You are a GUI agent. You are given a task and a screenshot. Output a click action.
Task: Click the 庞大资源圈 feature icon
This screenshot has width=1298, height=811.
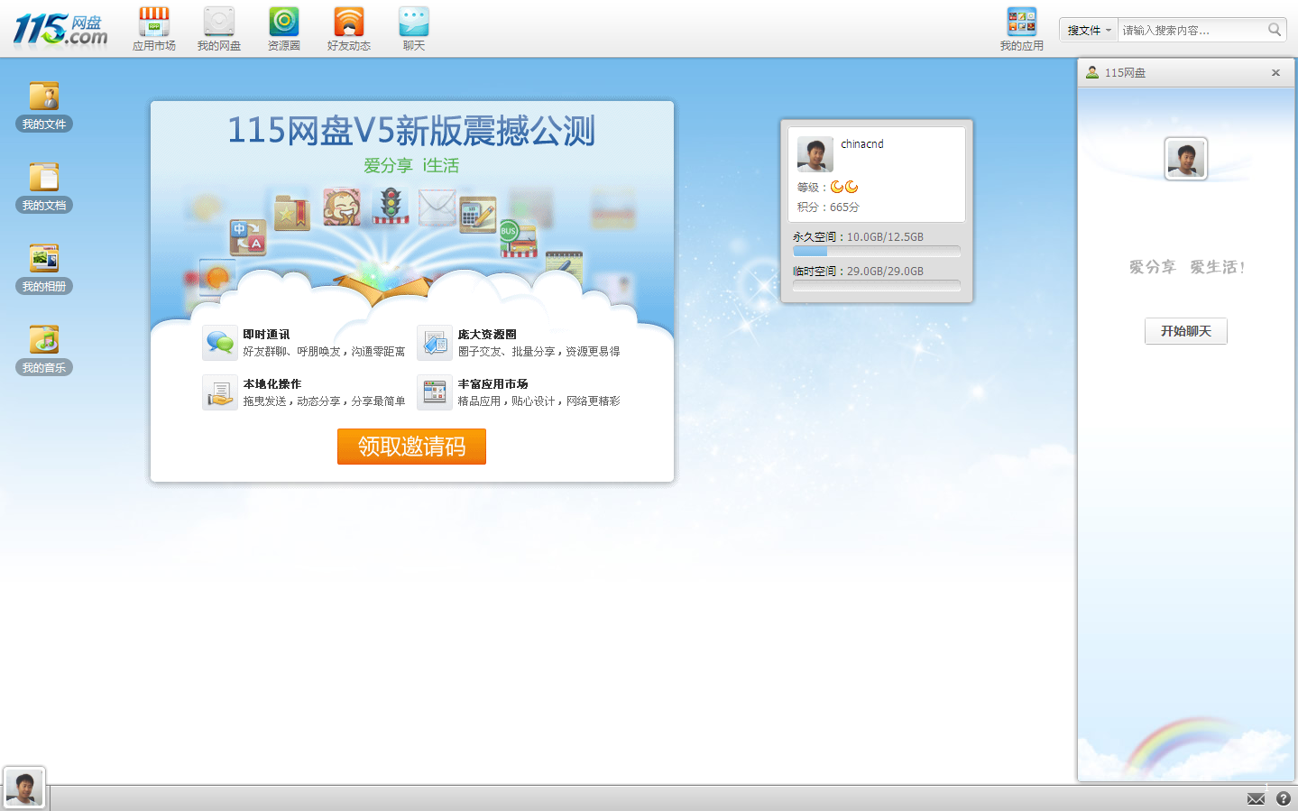[435, 343]
